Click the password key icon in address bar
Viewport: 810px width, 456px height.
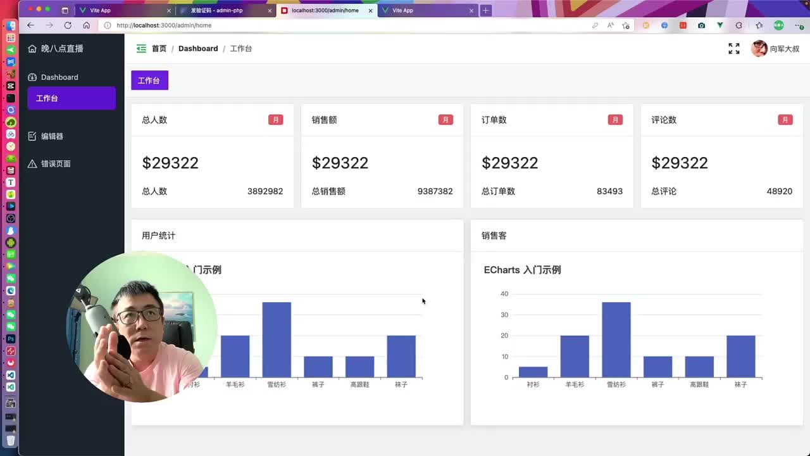click(x=595, y=25)
